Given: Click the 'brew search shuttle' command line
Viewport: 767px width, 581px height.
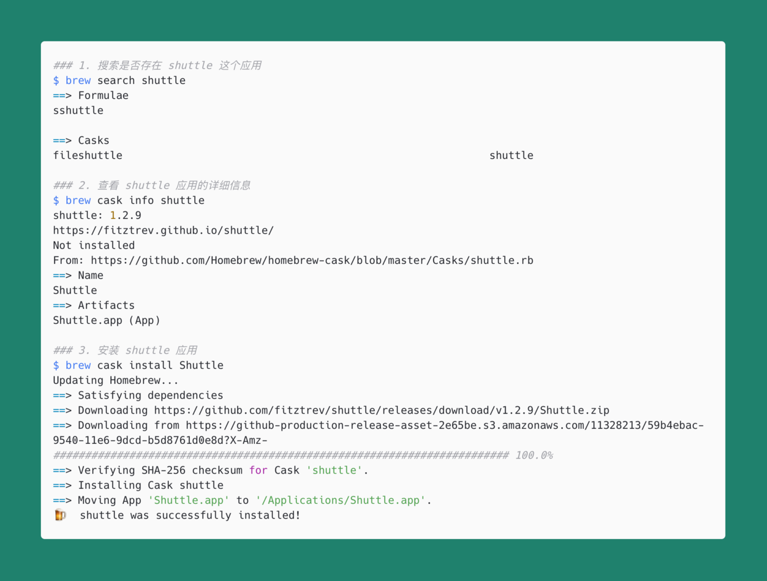Looking at the screenshot, I should (119, 80).
